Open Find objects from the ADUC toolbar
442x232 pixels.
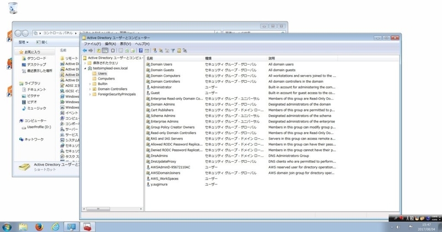tap(179, 51)
